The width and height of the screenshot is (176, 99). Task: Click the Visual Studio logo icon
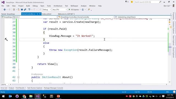(3, 2)
